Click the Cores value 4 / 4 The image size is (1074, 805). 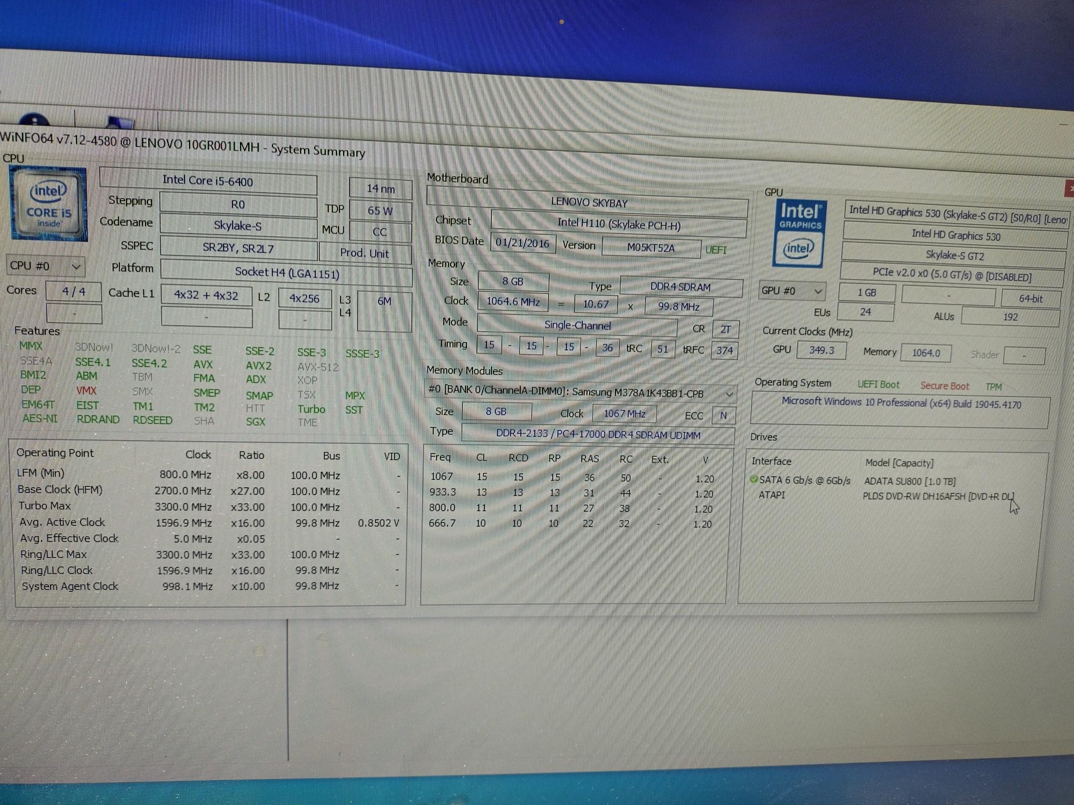click(x=74, y=291)
